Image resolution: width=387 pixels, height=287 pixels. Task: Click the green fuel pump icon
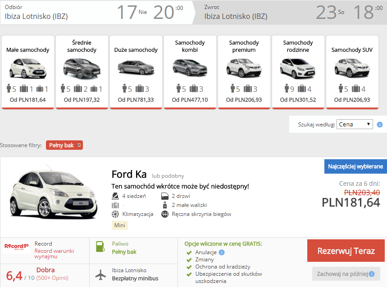pos(100,247)
